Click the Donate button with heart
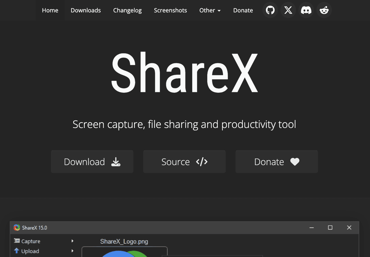 pyautogui.click(x=277, y=162)
